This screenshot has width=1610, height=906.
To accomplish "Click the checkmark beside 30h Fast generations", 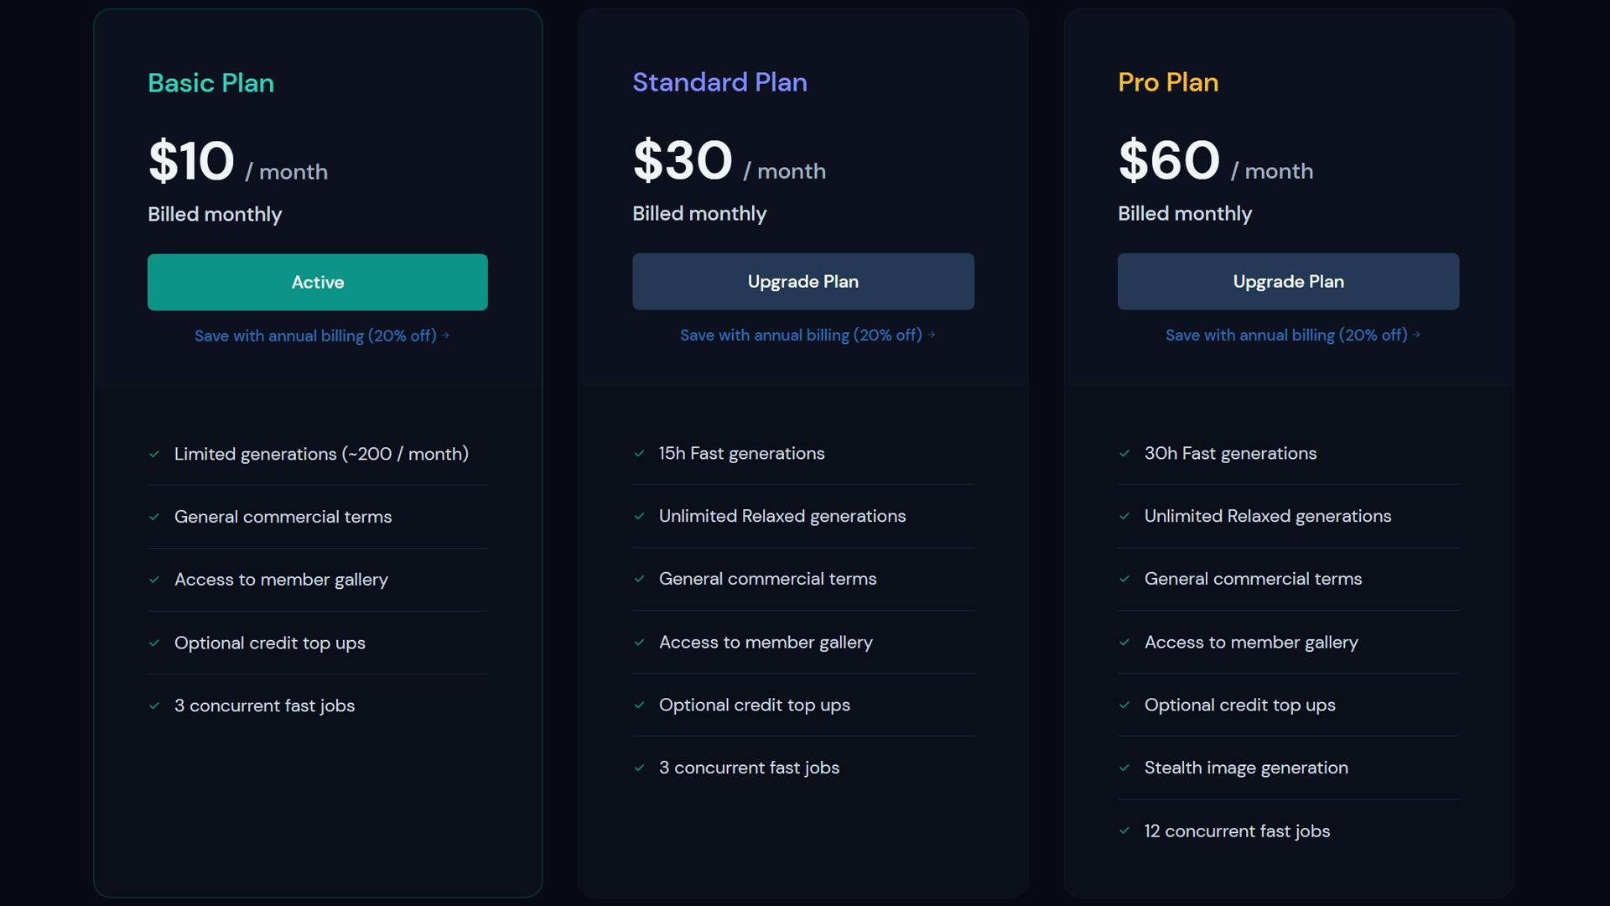I will (1124, 454).
